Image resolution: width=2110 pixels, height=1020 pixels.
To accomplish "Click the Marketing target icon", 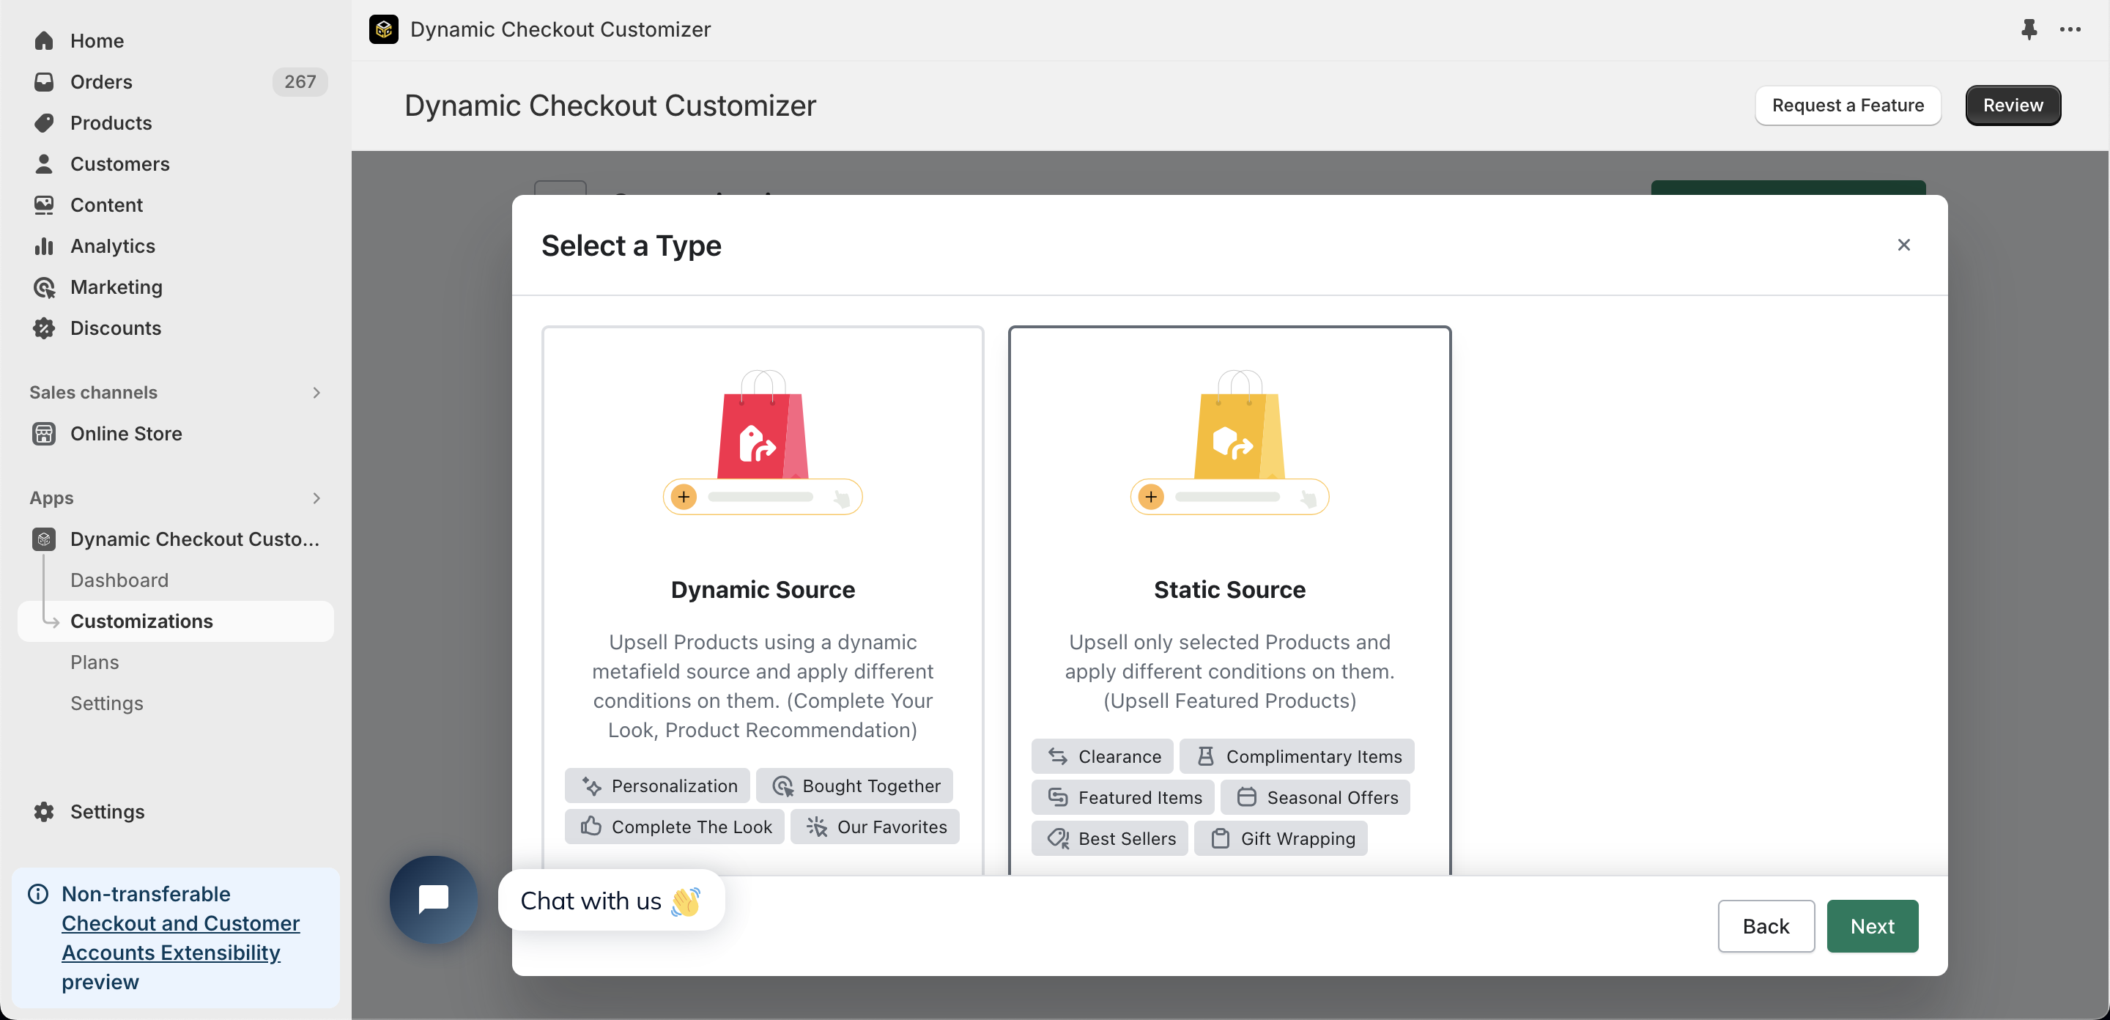I will pyautogui.click(x=44, y=287).
